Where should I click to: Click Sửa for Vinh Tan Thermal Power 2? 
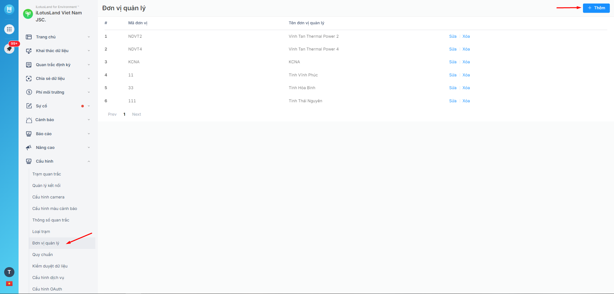pos(453,36)
